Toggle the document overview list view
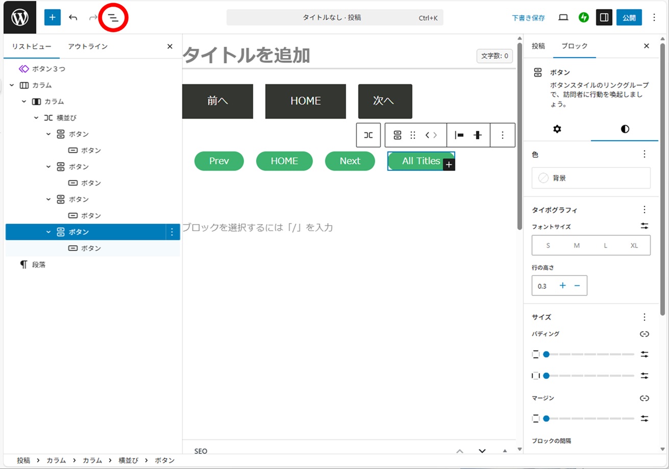669x469 pixels. [113, 17]
